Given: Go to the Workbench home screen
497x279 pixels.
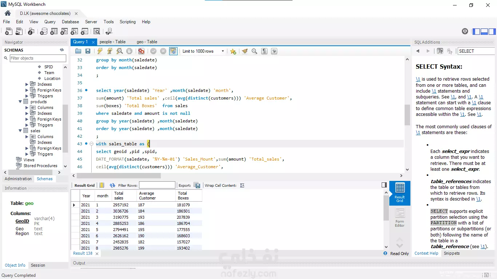Looking at the screenshot, I should [x=8, y=13].
